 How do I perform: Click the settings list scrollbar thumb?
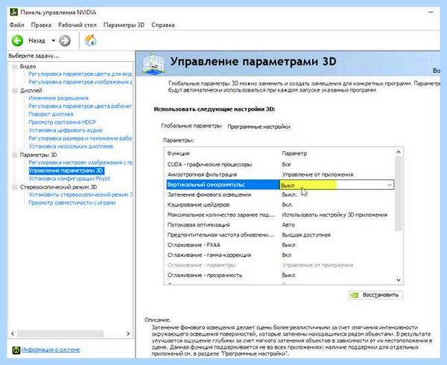(x=399, y=194)
